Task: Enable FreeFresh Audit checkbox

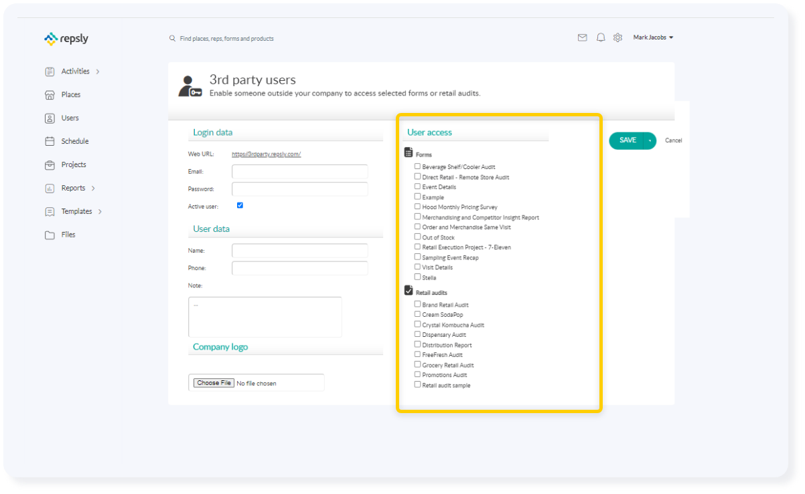Action: click(x=418, y=354)
